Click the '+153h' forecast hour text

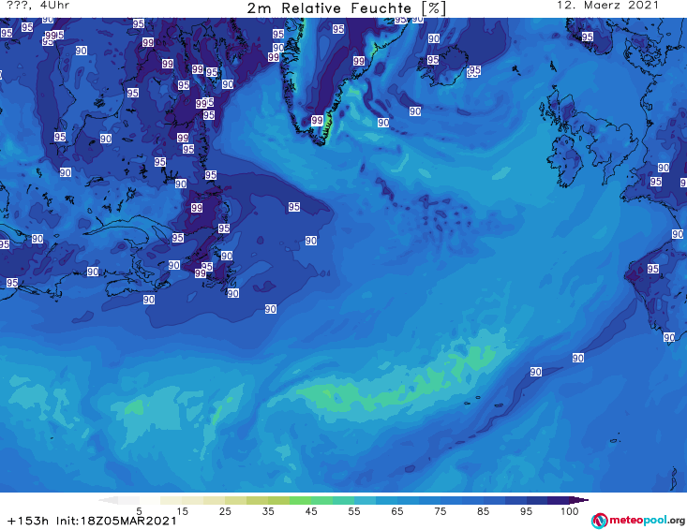coord(28,521)
